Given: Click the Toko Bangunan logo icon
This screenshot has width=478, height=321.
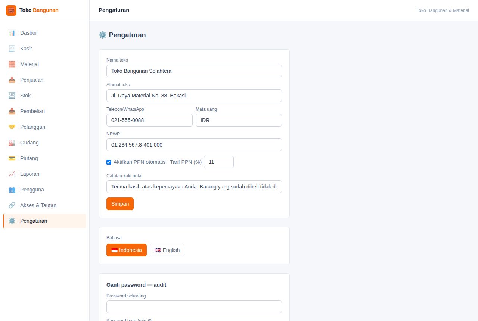Looking at the screenshot, I should point(11,10).
